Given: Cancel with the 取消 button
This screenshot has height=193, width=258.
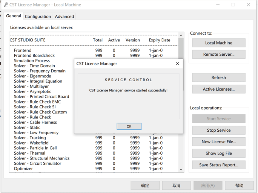Looking at the screenshot, I should pyautogui.click(x=177, y=185).
